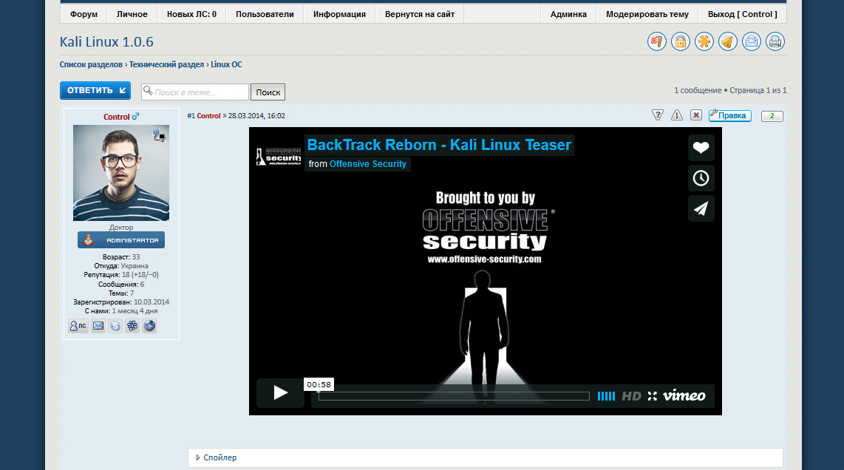Play the Kali Linux Teaser video
This screenshot has height=470, width=844.
pyautogui.click(x=280, y=393)
